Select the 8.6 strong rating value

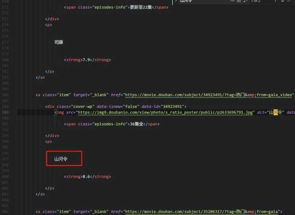click(86, 176)
